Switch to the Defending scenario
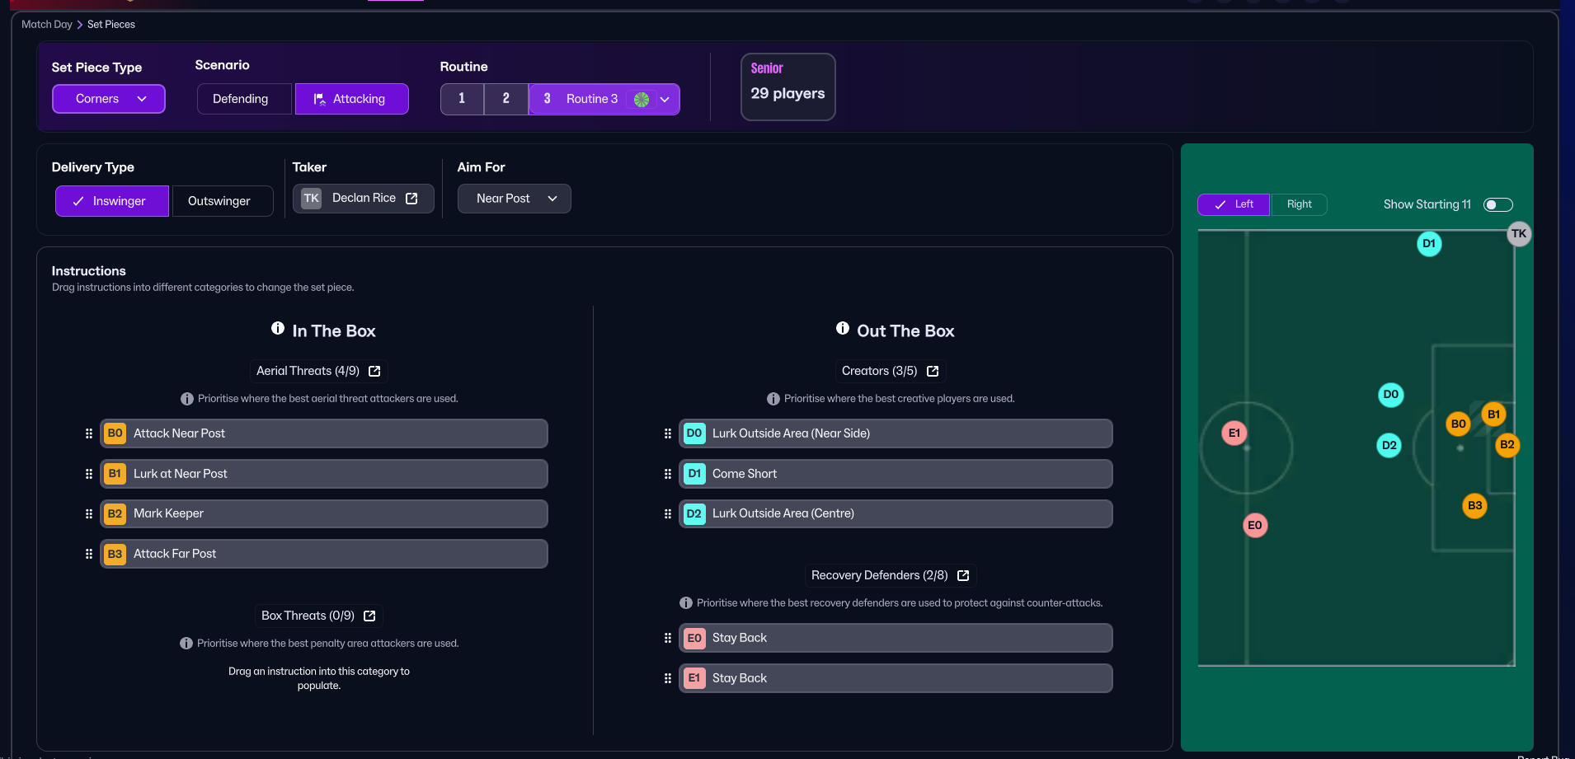Screen dimensions: 1575x759 (x=240, y=99)
